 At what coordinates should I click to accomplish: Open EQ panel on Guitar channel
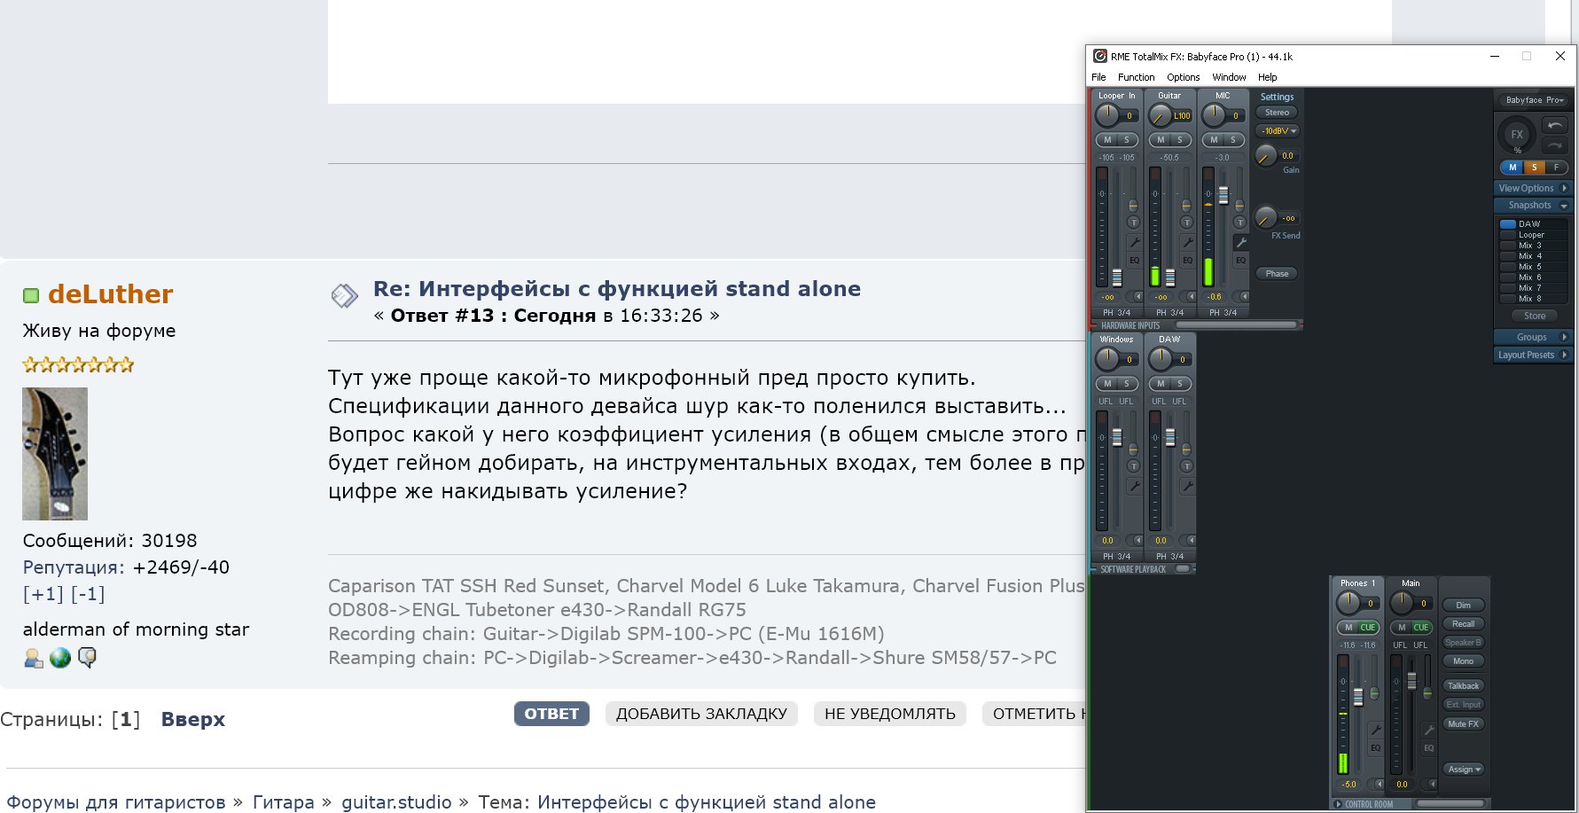click(x=1187, y=260)
